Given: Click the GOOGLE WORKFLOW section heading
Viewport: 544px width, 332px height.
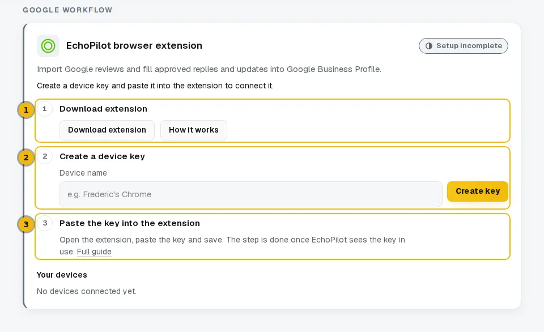Looking at the screenshot, I should [67, 10].
